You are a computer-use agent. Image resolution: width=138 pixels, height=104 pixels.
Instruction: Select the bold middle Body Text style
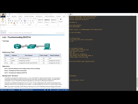[47, 21]
